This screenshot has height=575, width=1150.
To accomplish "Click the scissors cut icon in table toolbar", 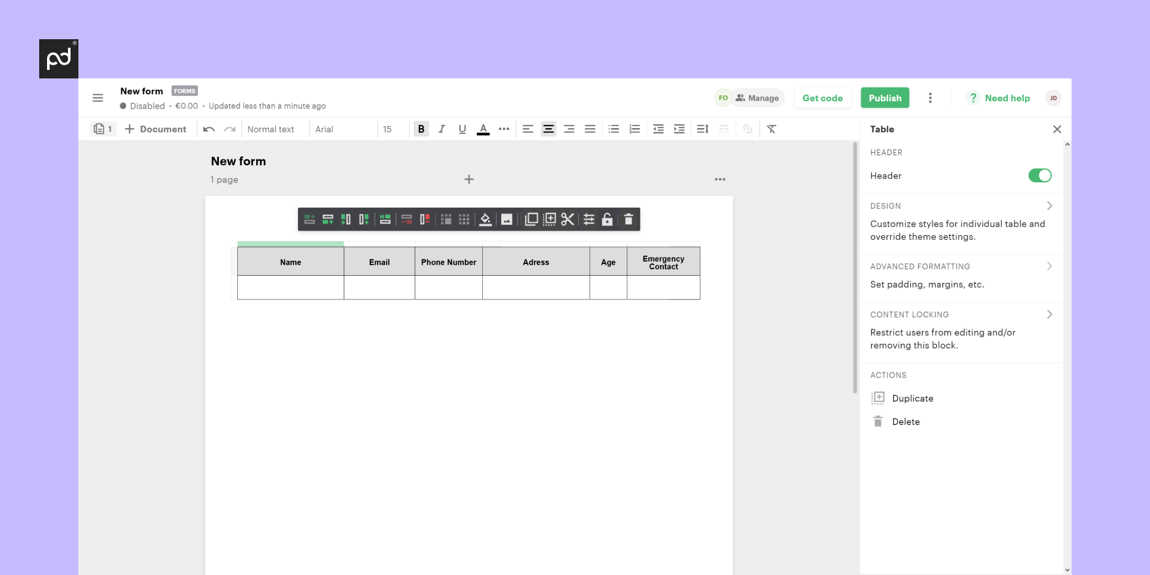I will (x=568, y=220).
